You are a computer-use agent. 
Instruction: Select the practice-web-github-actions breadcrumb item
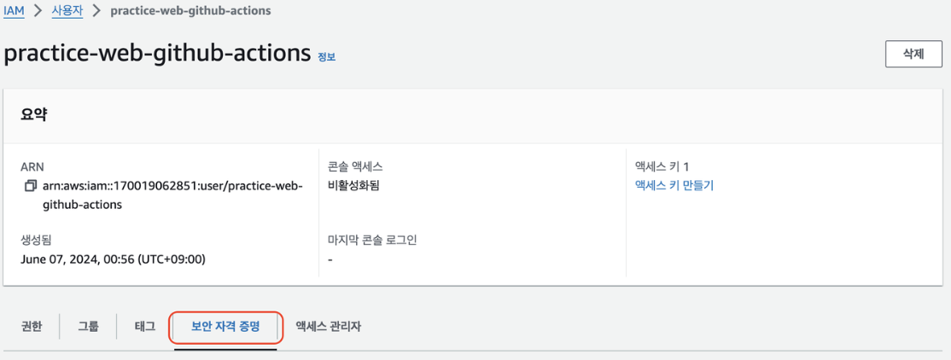(x=190, y=11)
